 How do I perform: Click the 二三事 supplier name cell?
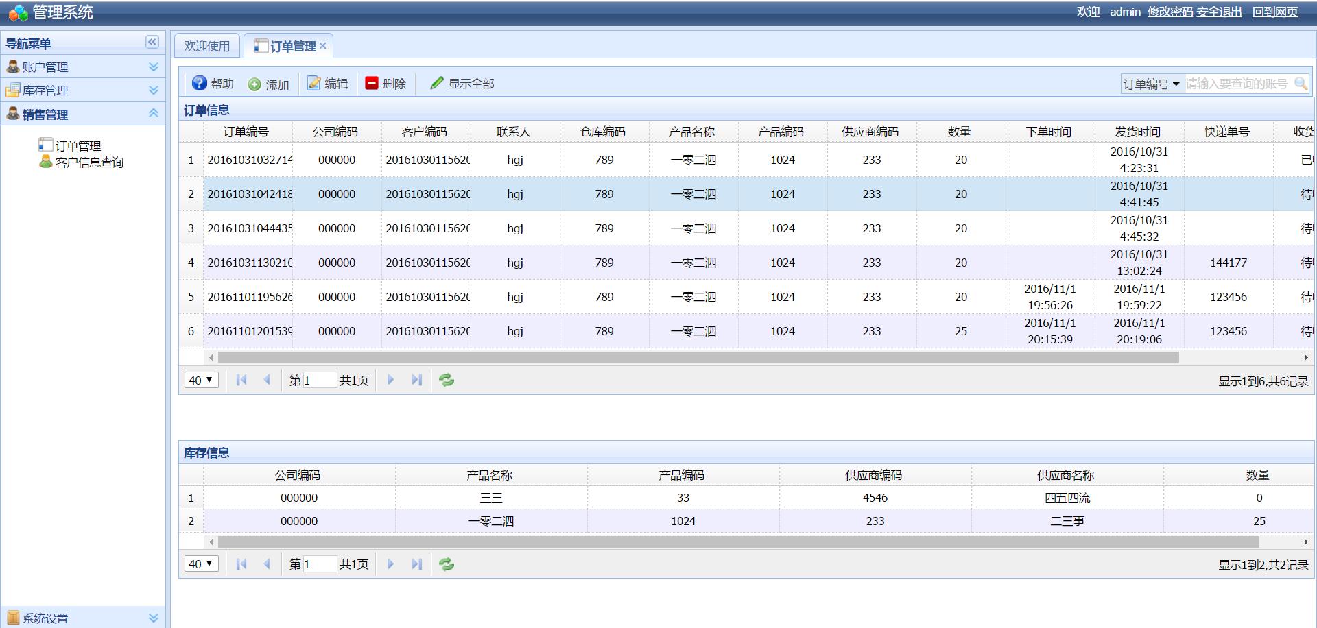(x=1067, y=521)
